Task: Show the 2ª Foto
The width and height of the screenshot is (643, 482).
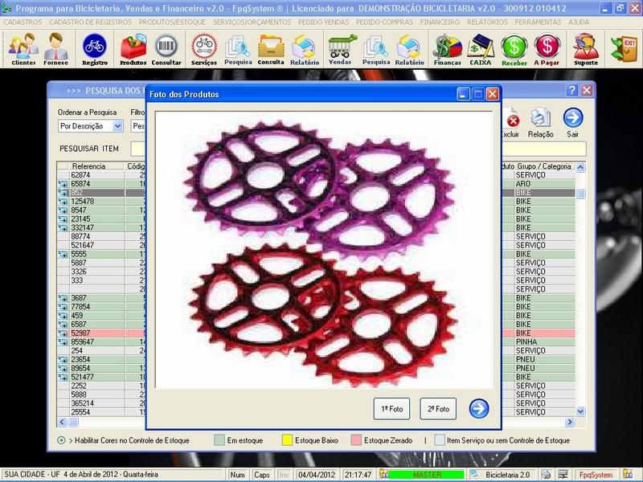Action: coord(438,409)
